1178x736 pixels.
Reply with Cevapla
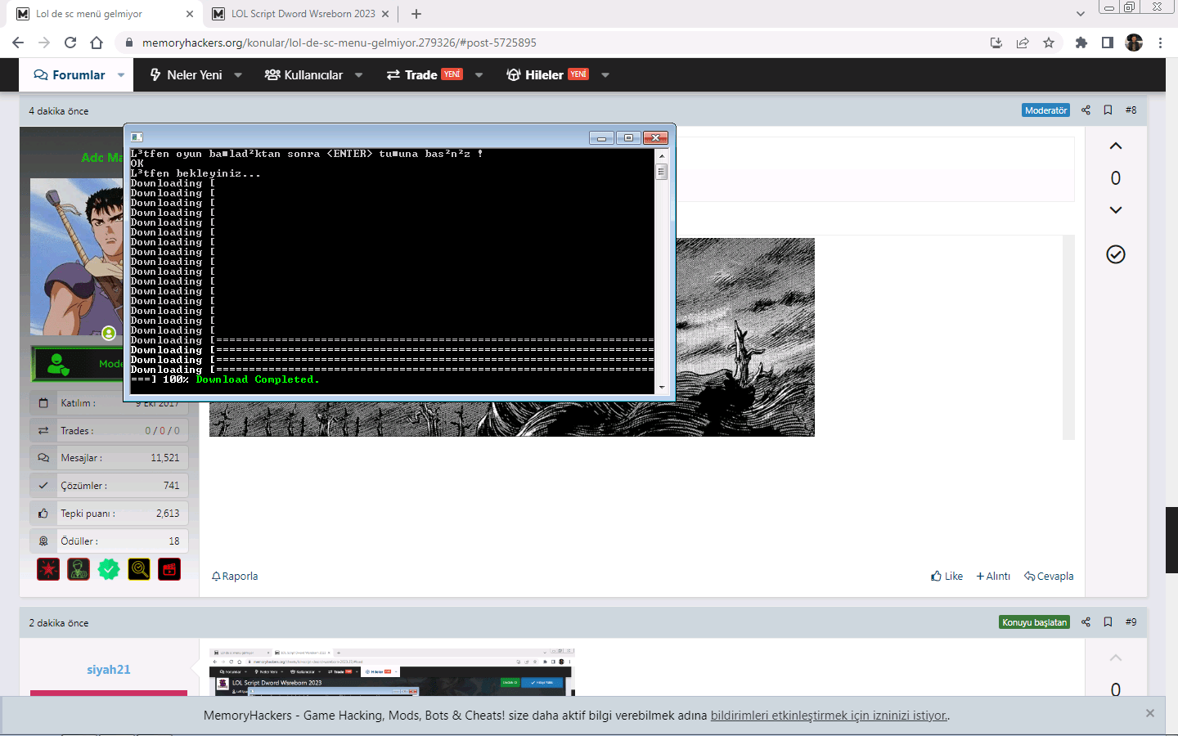coord(1049,577)
